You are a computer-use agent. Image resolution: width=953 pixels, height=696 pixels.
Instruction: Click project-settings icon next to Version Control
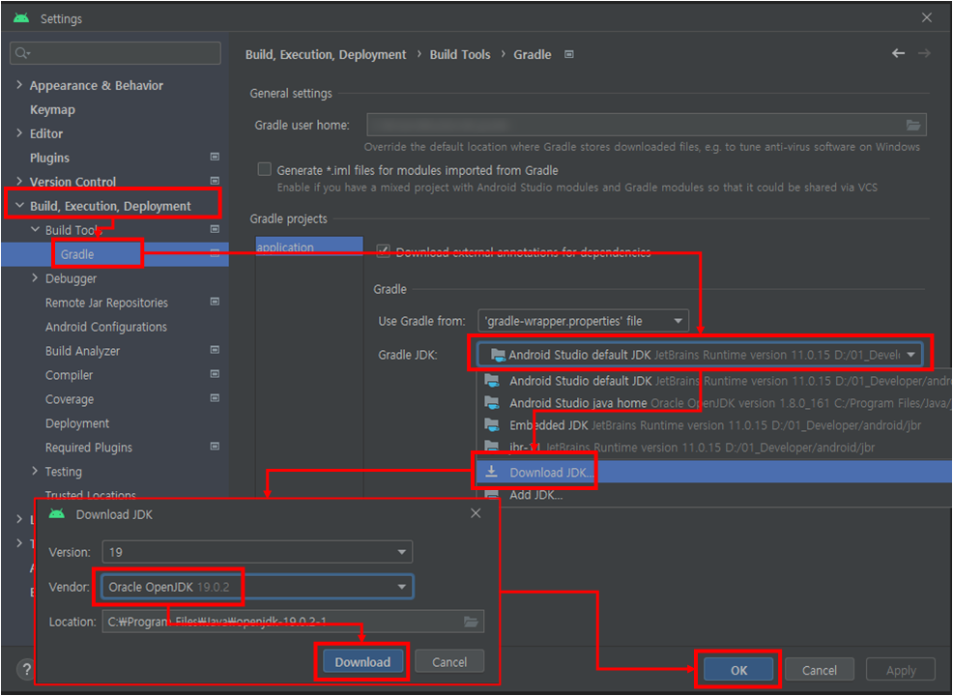click(215, 181)
